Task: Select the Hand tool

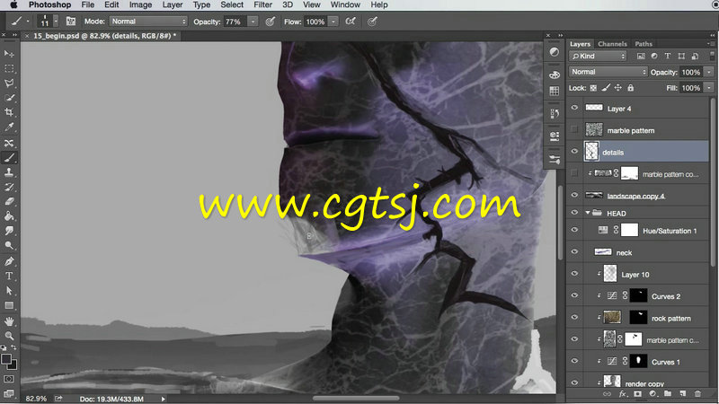Action: (9, 321)
